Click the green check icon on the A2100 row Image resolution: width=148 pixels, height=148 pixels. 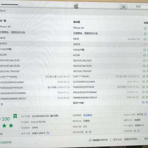(144, 55)
